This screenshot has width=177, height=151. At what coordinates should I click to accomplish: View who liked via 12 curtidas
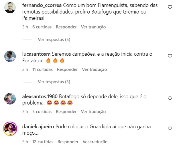[x=43, y=142]
